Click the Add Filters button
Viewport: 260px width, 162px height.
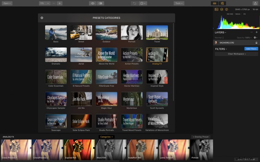[251, 49]
